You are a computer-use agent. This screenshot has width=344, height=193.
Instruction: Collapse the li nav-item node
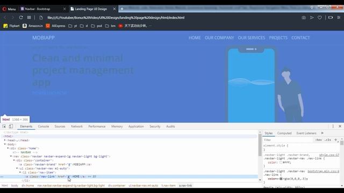(20, 173)
